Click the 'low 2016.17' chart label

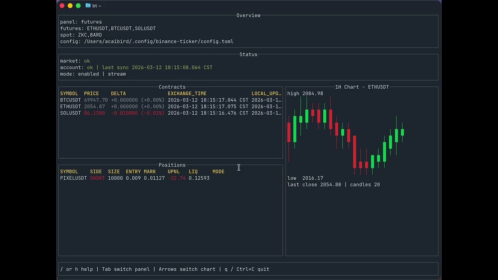pyautogui.click(x=305, y=178)
